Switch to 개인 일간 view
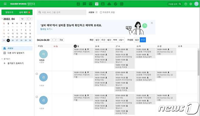This screenshot has height=116, width=200. 98,40
